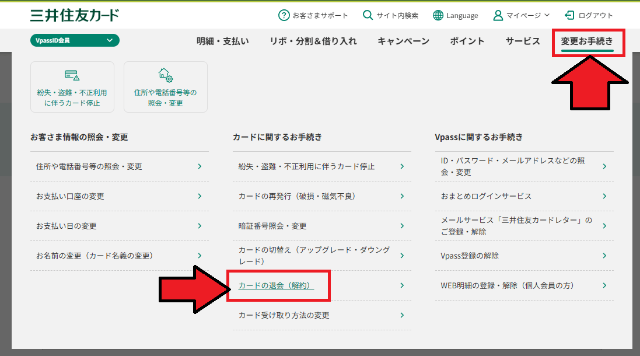Viewport: 640px width, 356px height.
Task: Click the My Page person icon
Action: (x=498, y=15)
